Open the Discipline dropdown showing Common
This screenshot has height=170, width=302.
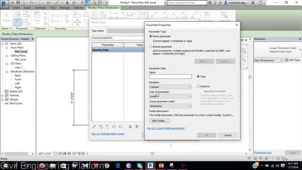click(170, 87)
